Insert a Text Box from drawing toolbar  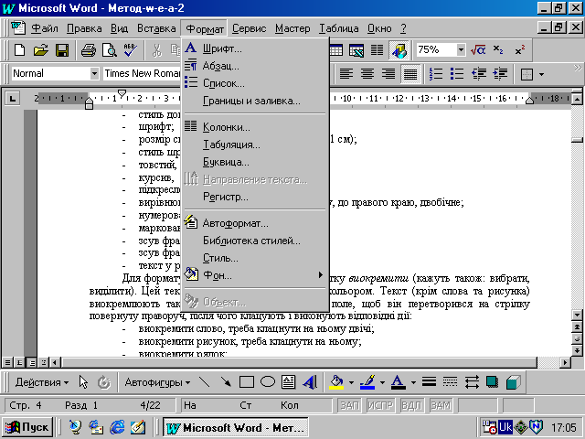click(289, 382)
